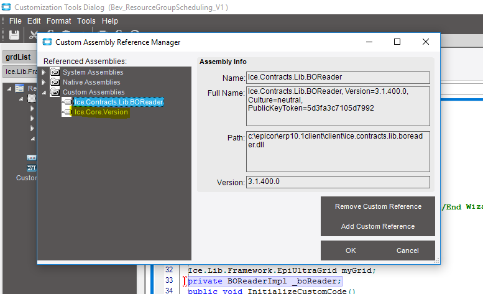Click Remove Custom Reference button

(378, 206)
